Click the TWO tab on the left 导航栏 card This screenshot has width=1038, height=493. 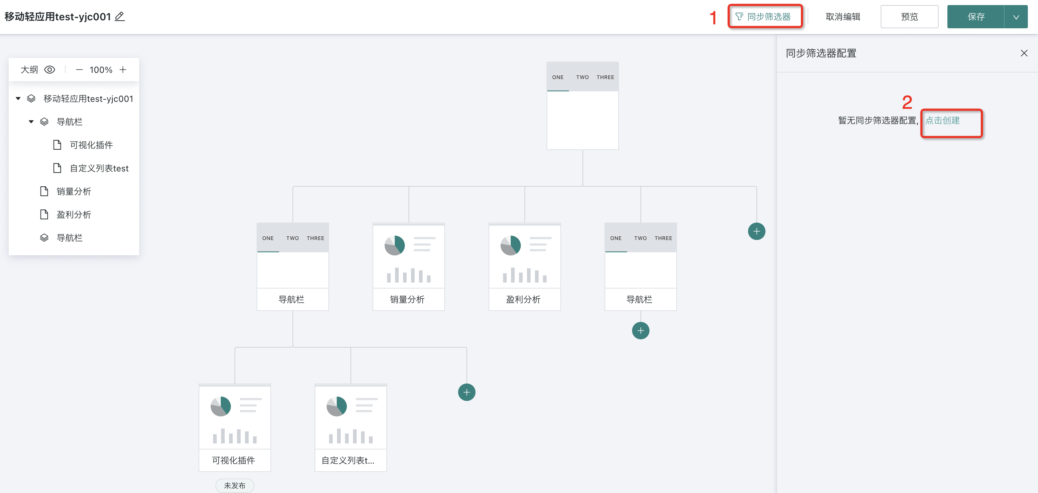point(292,238)
